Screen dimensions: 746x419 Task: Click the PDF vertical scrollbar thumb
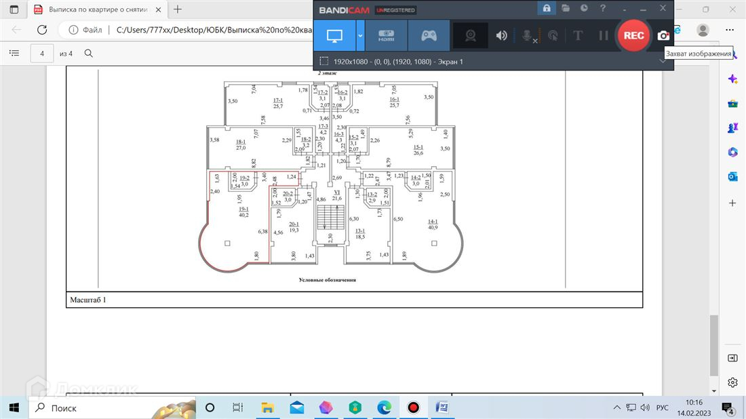point(713,345)
